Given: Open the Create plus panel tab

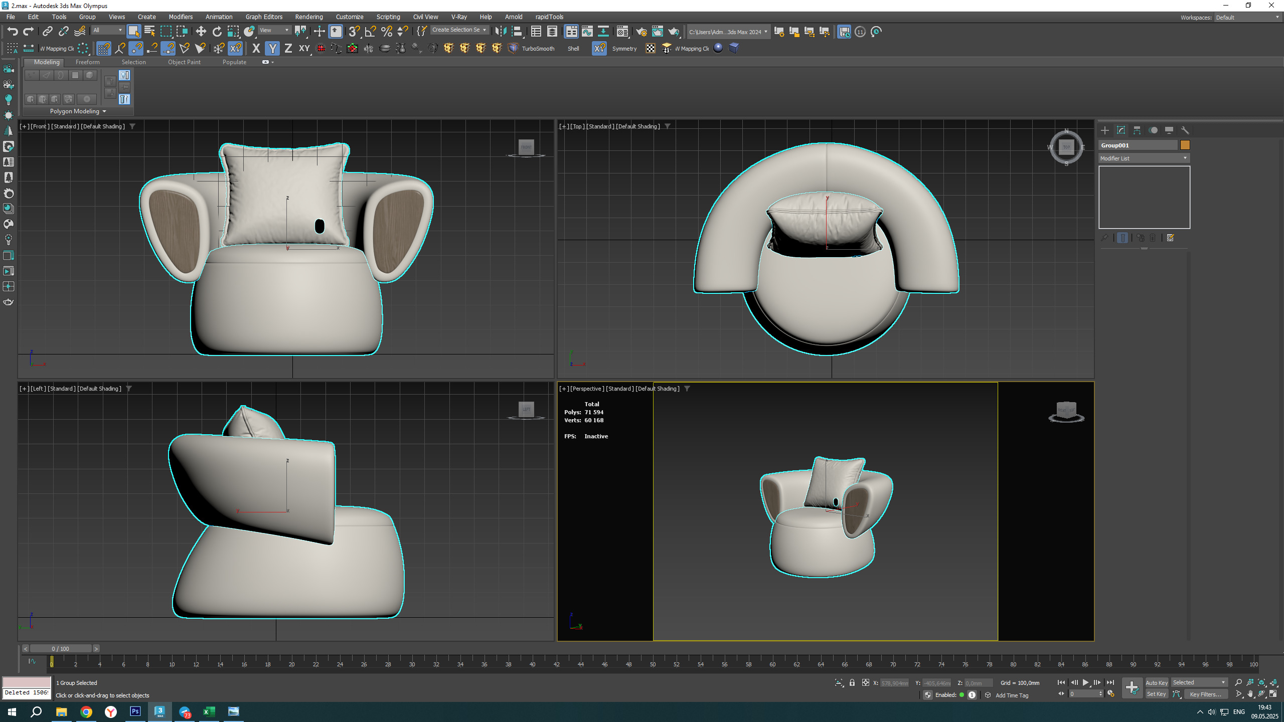Looking at the screenshot, I should pos(1104,130).
